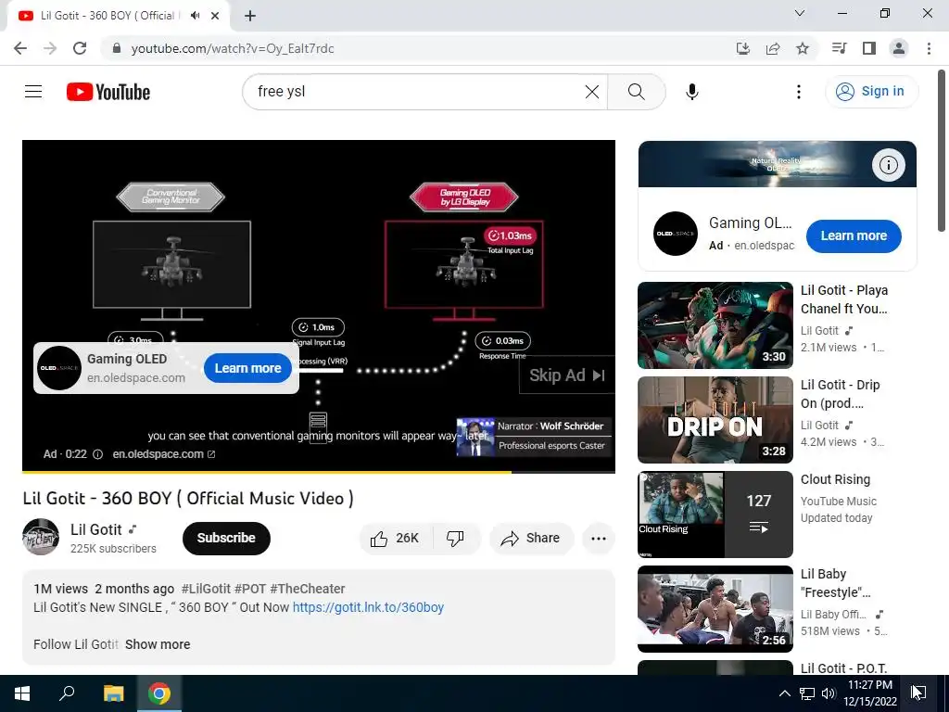The width and height of the screenshot is (949, 712).
Task: Open the volume icon in system tray
Action: click(829, 693)
